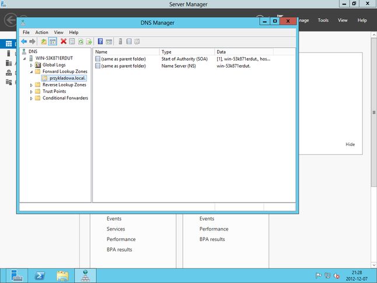Select the DNS root node in tree
The height and width of the screenshot is (283, 377).
[x=33, y=51]
